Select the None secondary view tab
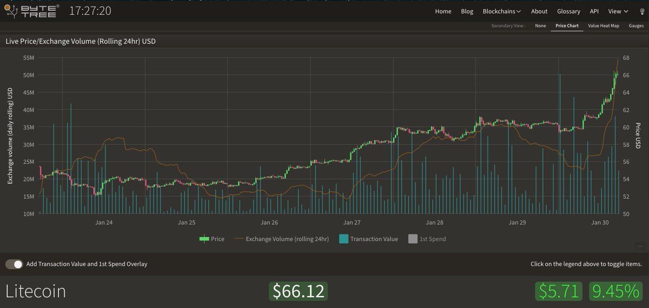The width and height of the screenshot is (649, 308). (x=540, y=26)
